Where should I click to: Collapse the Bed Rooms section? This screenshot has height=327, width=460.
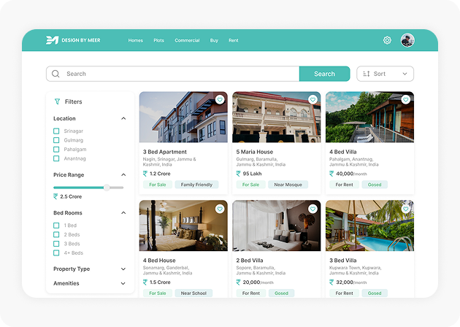[x=123, y=212]
